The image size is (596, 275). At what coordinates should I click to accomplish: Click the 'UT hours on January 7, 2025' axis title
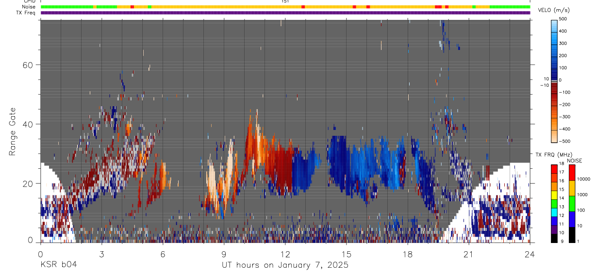pyautogui.click(x=285, y=265)
